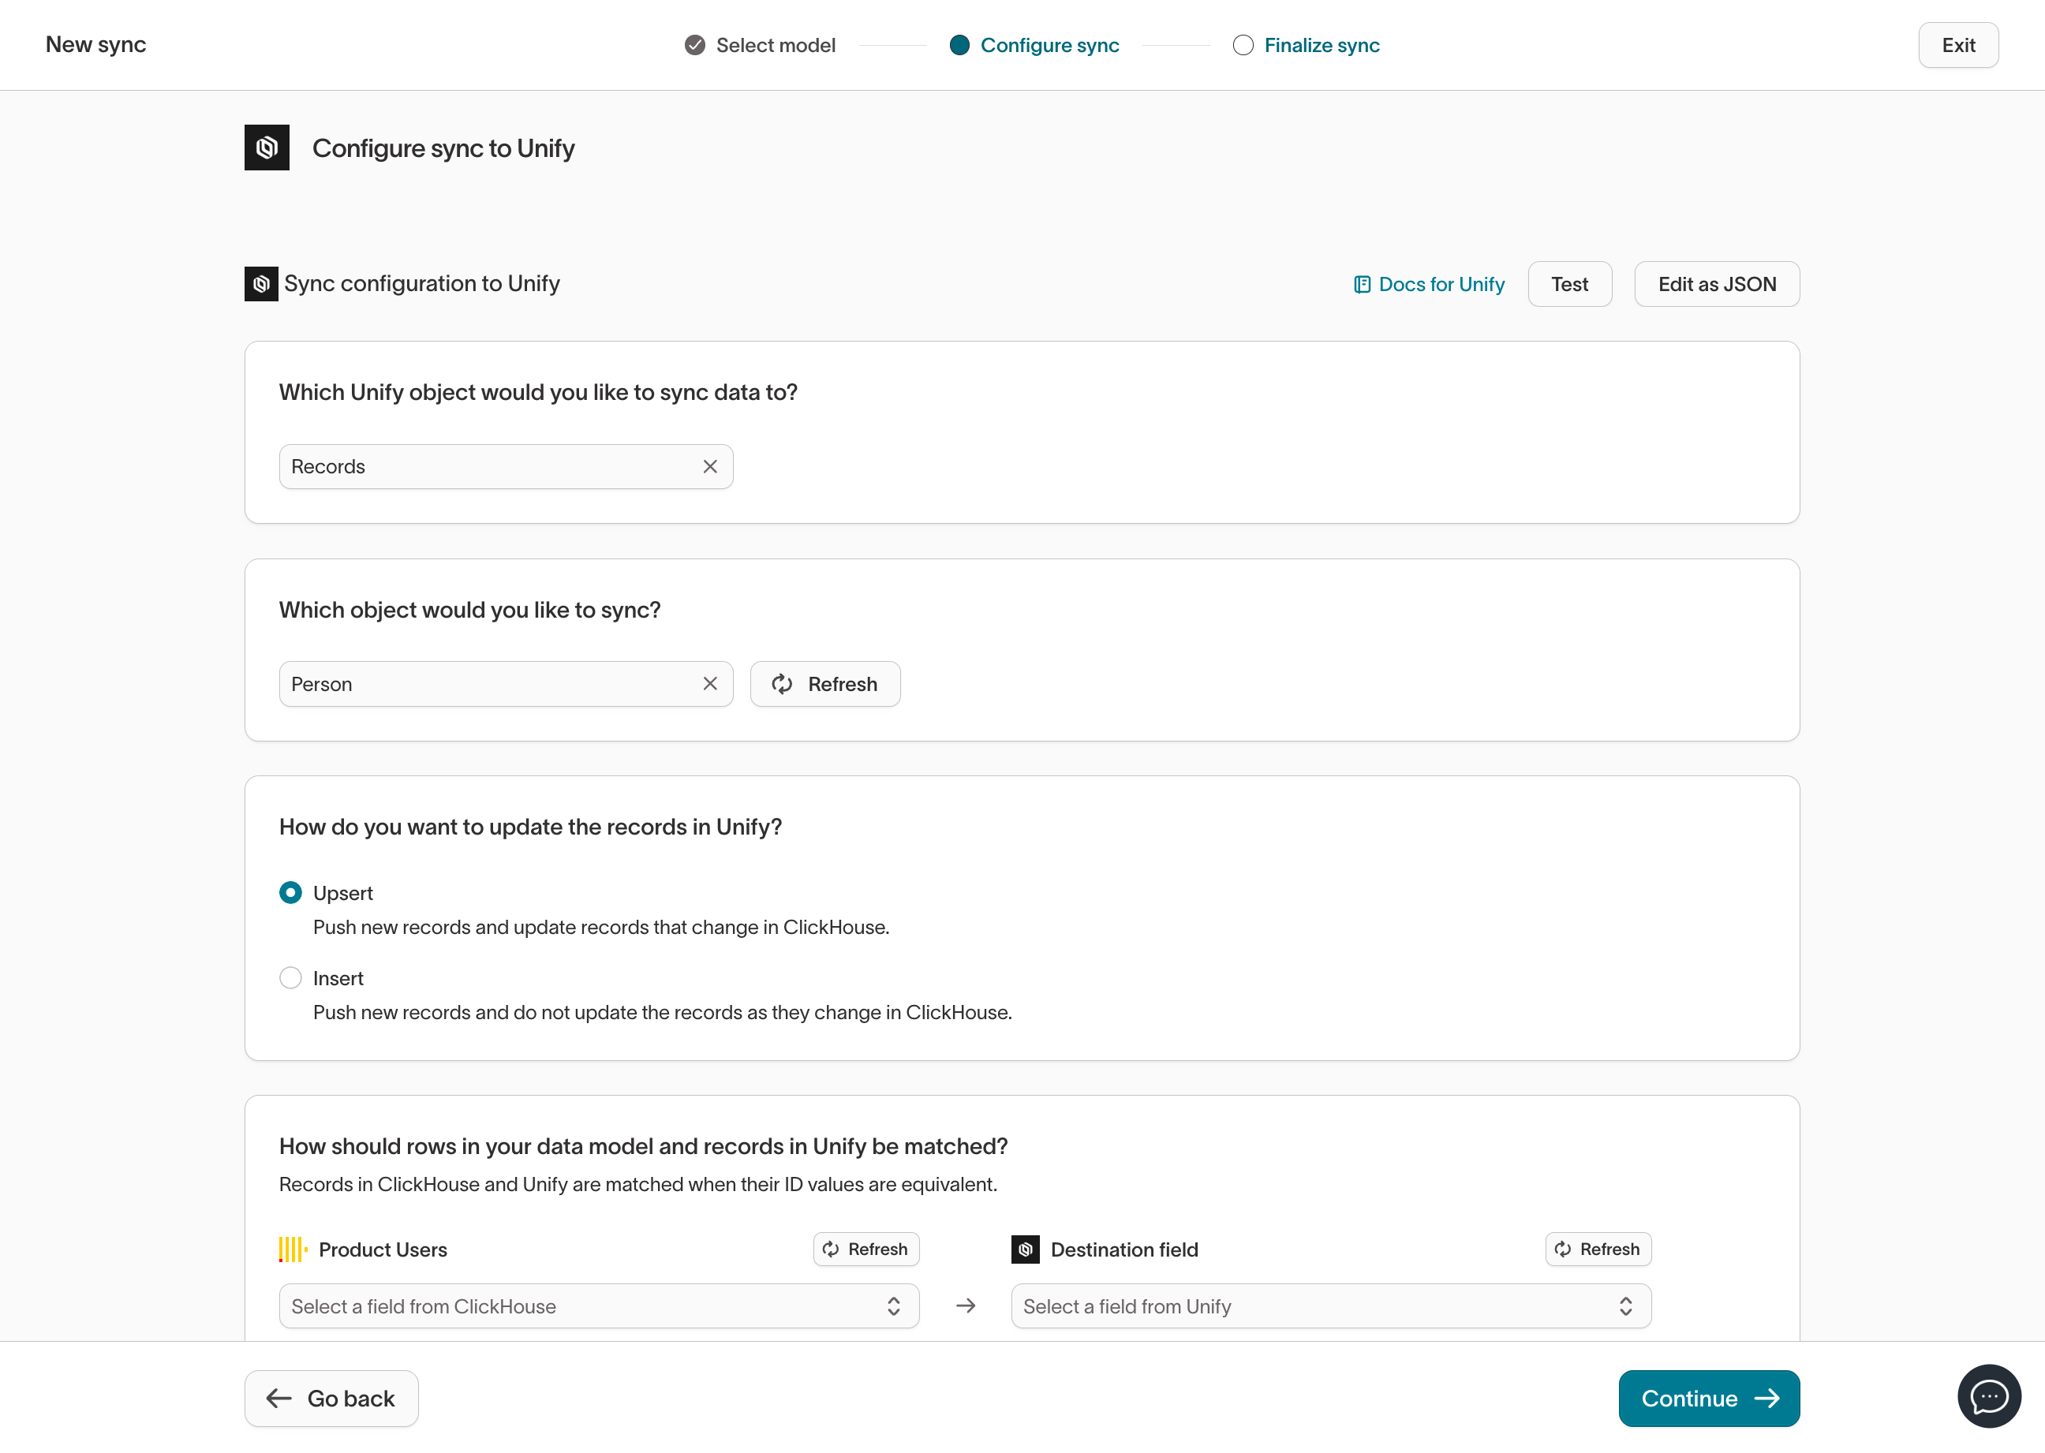Open the Select a field from Unify dropdown

(1330, 1305)
